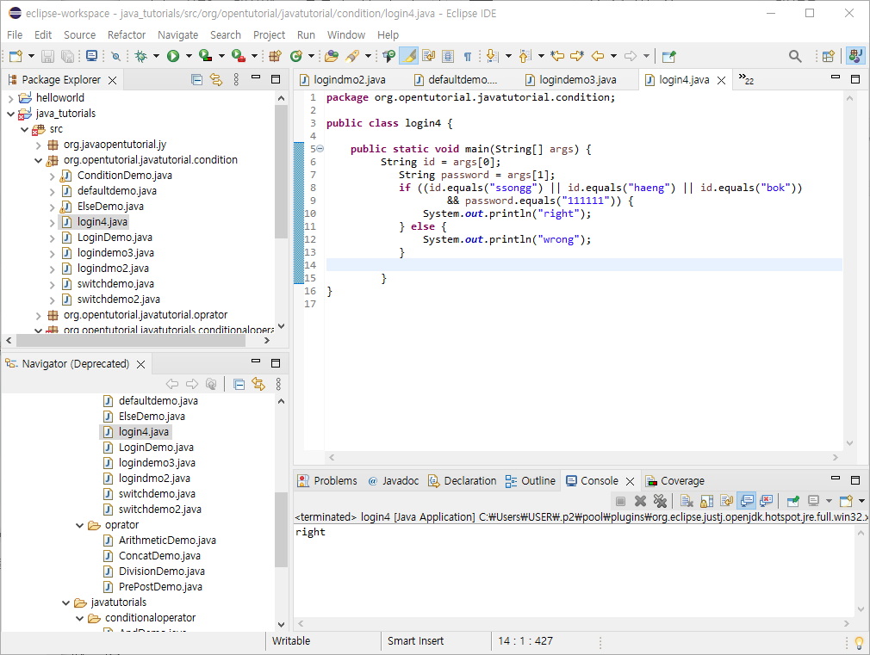Toggle Link with Editor in Package Explorer
Image resolution: width=870 pixels, height=655 pixels.
pos(216,80)
